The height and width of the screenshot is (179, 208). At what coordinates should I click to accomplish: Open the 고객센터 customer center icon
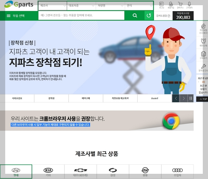(x=189, y=5)
